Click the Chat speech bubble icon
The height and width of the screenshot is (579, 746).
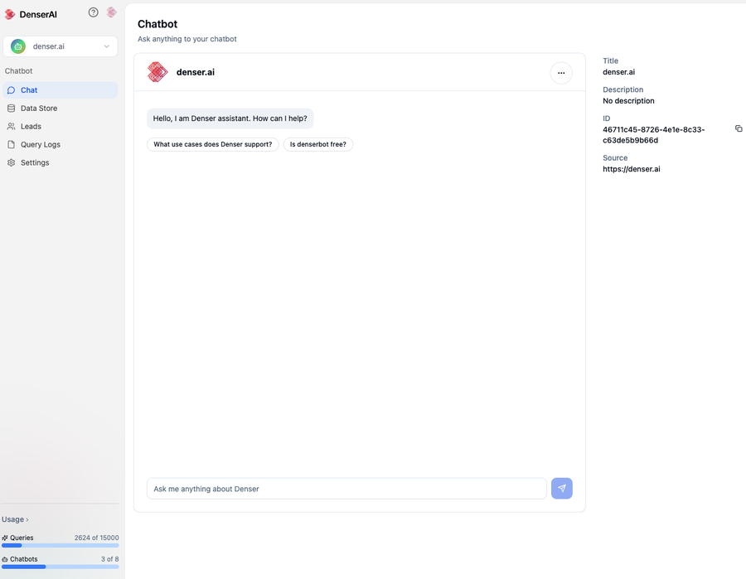pos(11,90)
